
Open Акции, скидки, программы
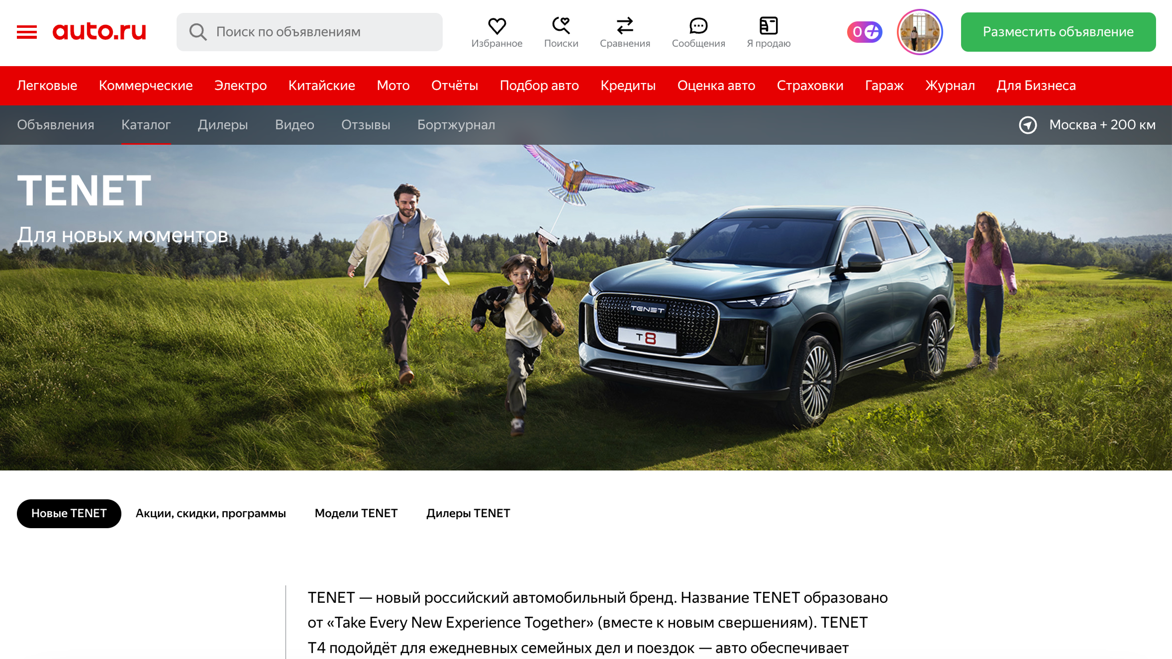coord(211,513)
